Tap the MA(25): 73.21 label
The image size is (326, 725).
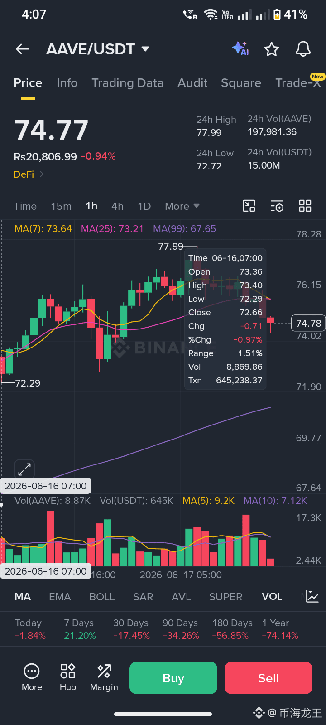pyautogui.click(x=112, y=229)
